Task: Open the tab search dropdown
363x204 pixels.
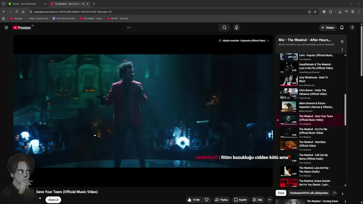Action: click(x=3, y=4)
